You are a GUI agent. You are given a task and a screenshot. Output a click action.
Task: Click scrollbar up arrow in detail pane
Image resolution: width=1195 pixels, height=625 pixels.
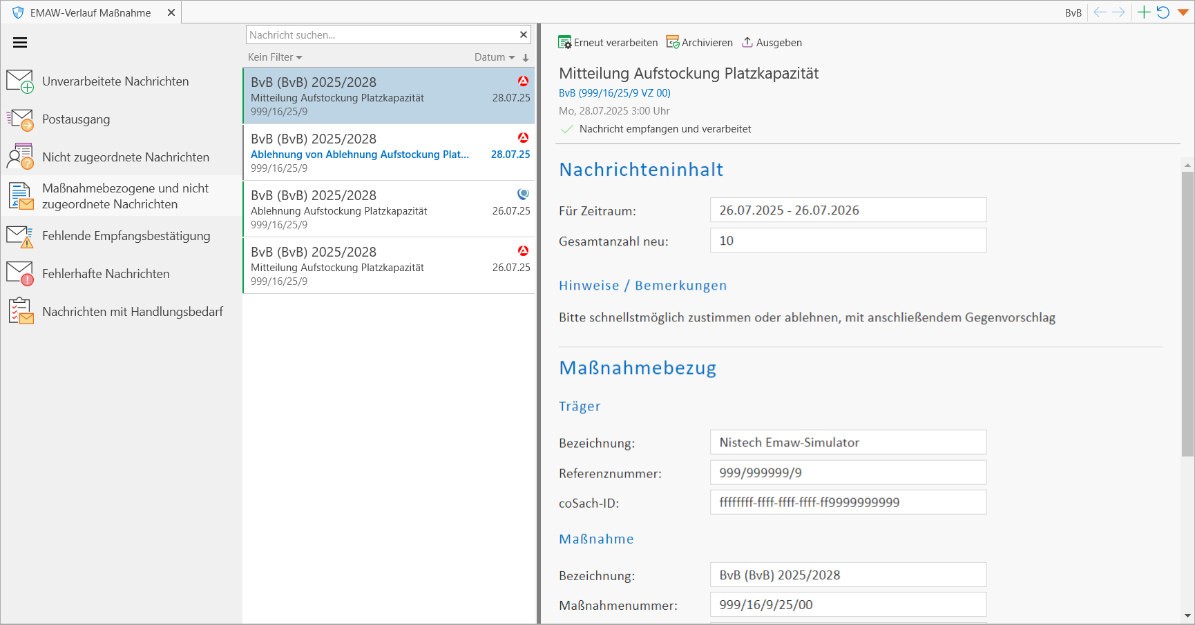tap(1187, 166)
